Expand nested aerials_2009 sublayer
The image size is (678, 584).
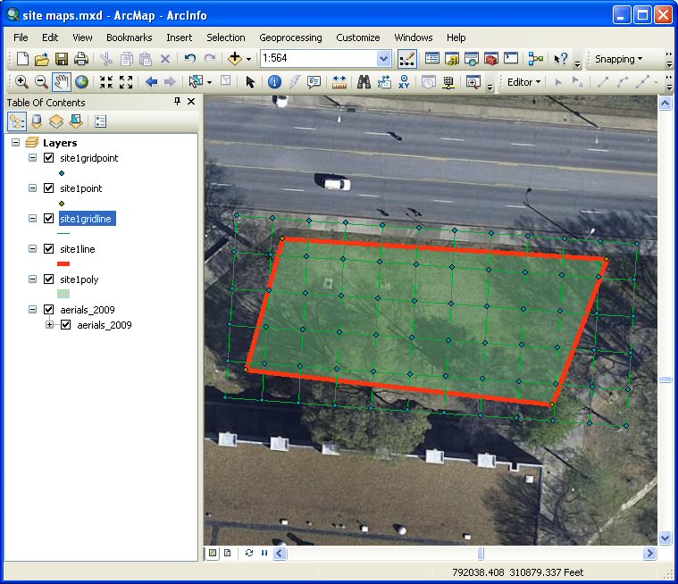coord(50,325)
